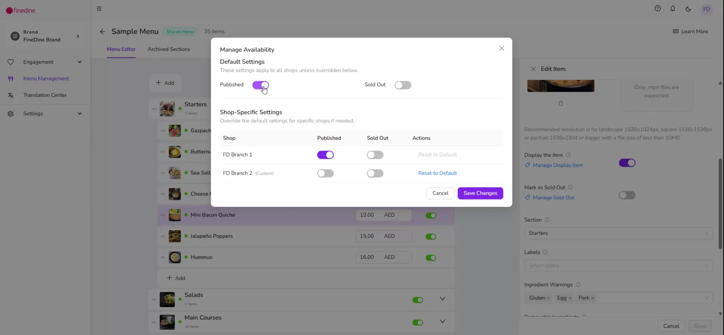Click Cancel in the Edit Item panel
This screenshot has width=724, height=335.
(x=671, y=326)
